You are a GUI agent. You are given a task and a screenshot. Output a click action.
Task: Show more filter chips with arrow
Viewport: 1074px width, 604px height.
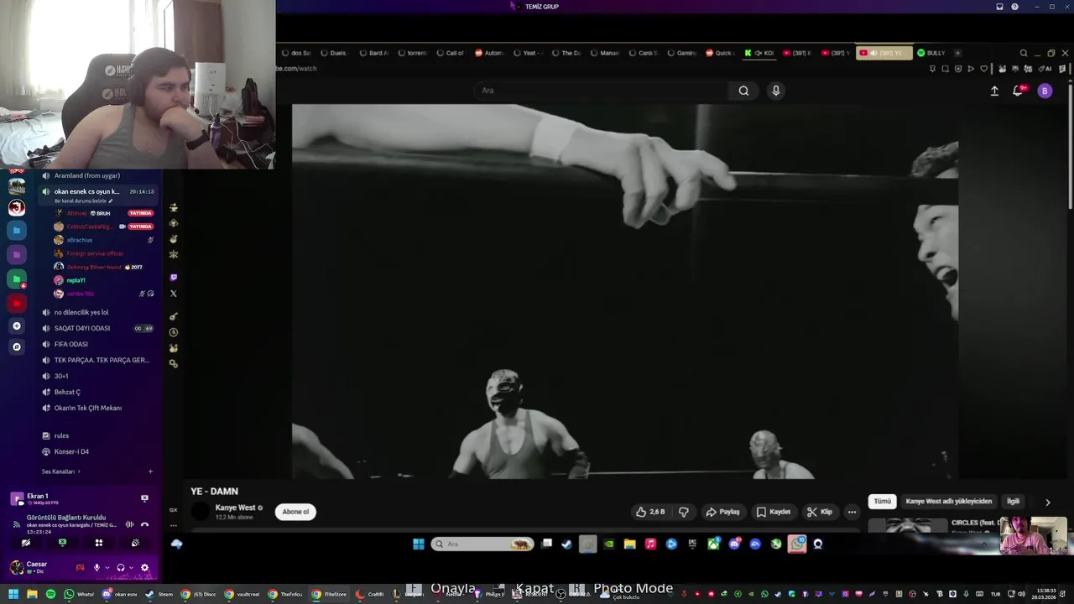click(1047, 502)
